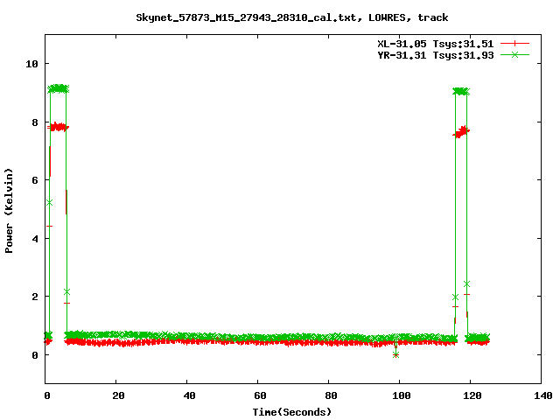The width and height of the screenshot is (560, 420).
Task: Click the green dropout marker at 99 seconds
Action: 395,354
